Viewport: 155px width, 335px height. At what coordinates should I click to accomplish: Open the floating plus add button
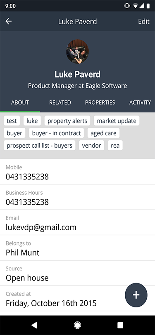point(136,295)
